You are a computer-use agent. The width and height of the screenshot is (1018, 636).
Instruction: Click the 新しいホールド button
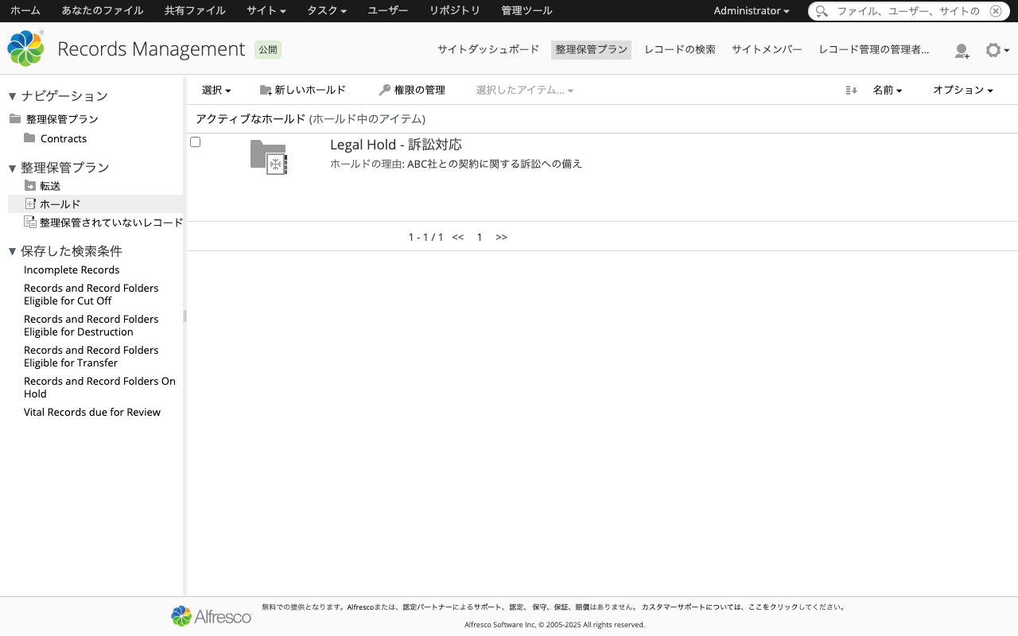[303, 91]
